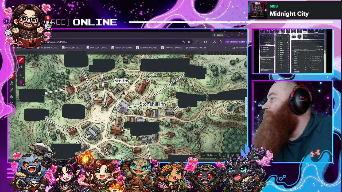Screen dimensions: 342x192
Task: Open Gemini in Chrome title bar
Action: [x=218, y=35]
